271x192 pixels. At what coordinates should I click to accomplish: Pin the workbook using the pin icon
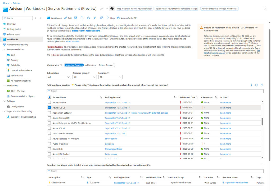95,18
